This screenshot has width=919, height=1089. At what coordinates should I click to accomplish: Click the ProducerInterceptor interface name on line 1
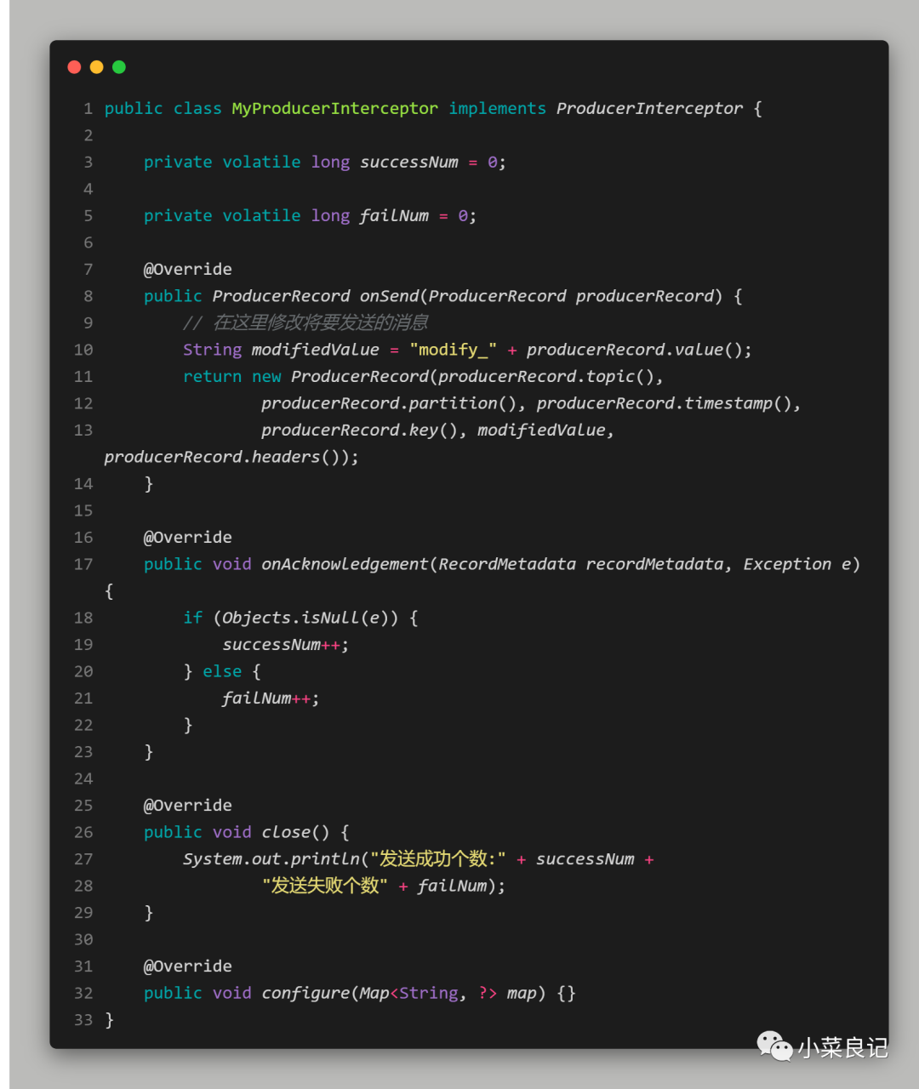click(x=649, y=109)
